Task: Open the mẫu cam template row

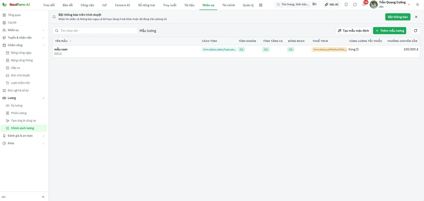Action: pos(236,52)
